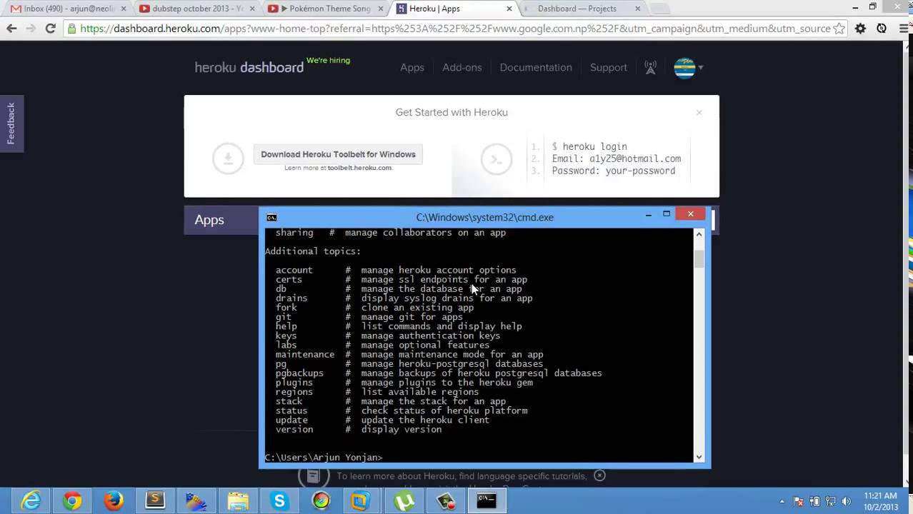Open File Explorer from the taskbar
The width and height of the screenshot is (913, 514).
point(238,501)
